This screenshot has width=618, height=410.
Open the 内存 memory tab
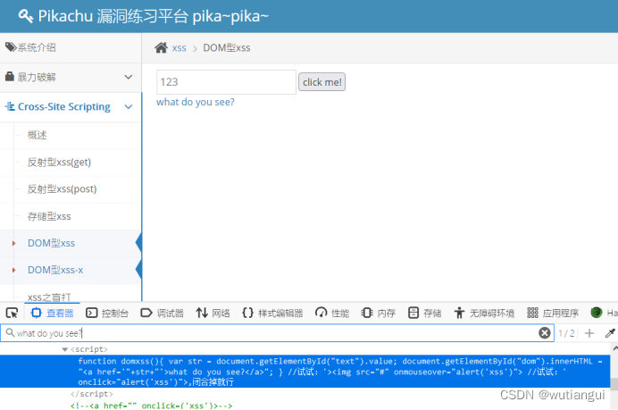click(378, 313)
